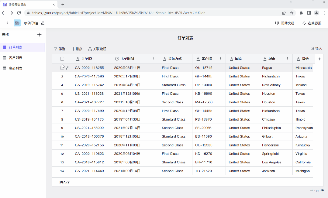Go back using the browser back arrow
328x198 pixels.
pos(4,13)
